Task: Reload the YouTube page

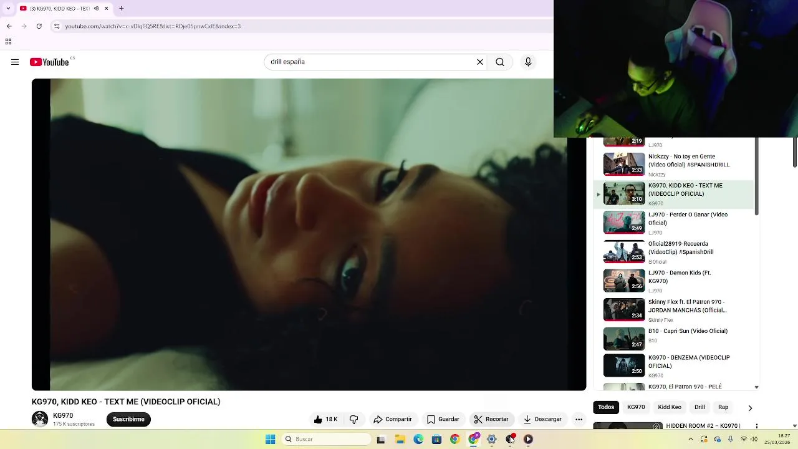Action: click(39, 26)
